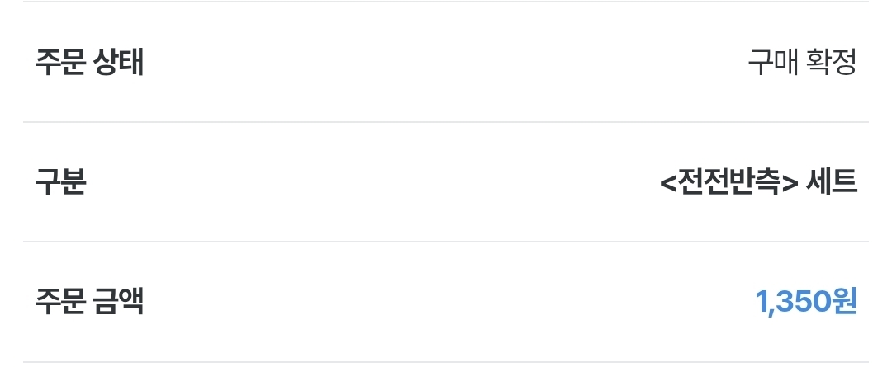The image size is (892, 367).
Task: Click 주문 in the 주문 상태 label
Action: (60, 62)
